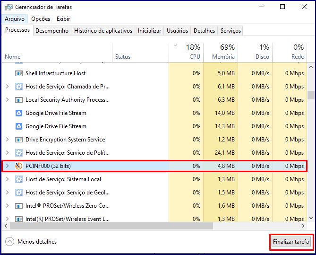
Task: Expand Local Security Authority Process row
Action: (x=8, y=100)
